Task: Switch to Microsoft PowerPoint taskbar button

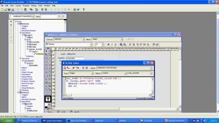Action: (176, 121)
